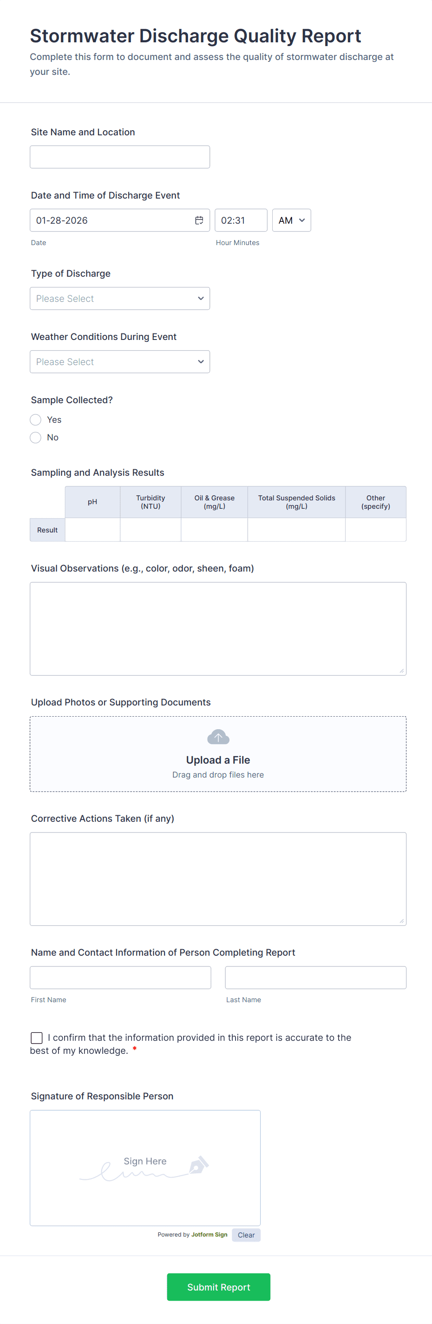Image resolution: width=432 pixels, height=1324 pixels.
Task: Open the date picker calendar icon
Action: point(199,220)
